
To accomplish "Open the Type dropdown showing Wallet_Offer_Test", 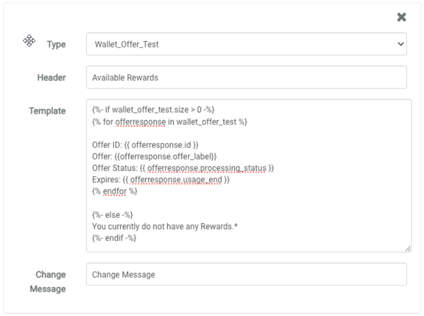I will point(246,44).
